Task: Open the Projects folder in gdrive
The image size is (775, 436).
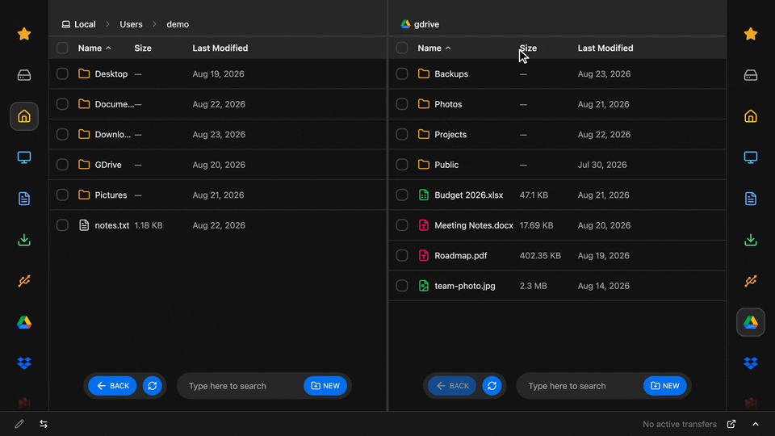Action: pyautogui.click(x=558, y=135)
